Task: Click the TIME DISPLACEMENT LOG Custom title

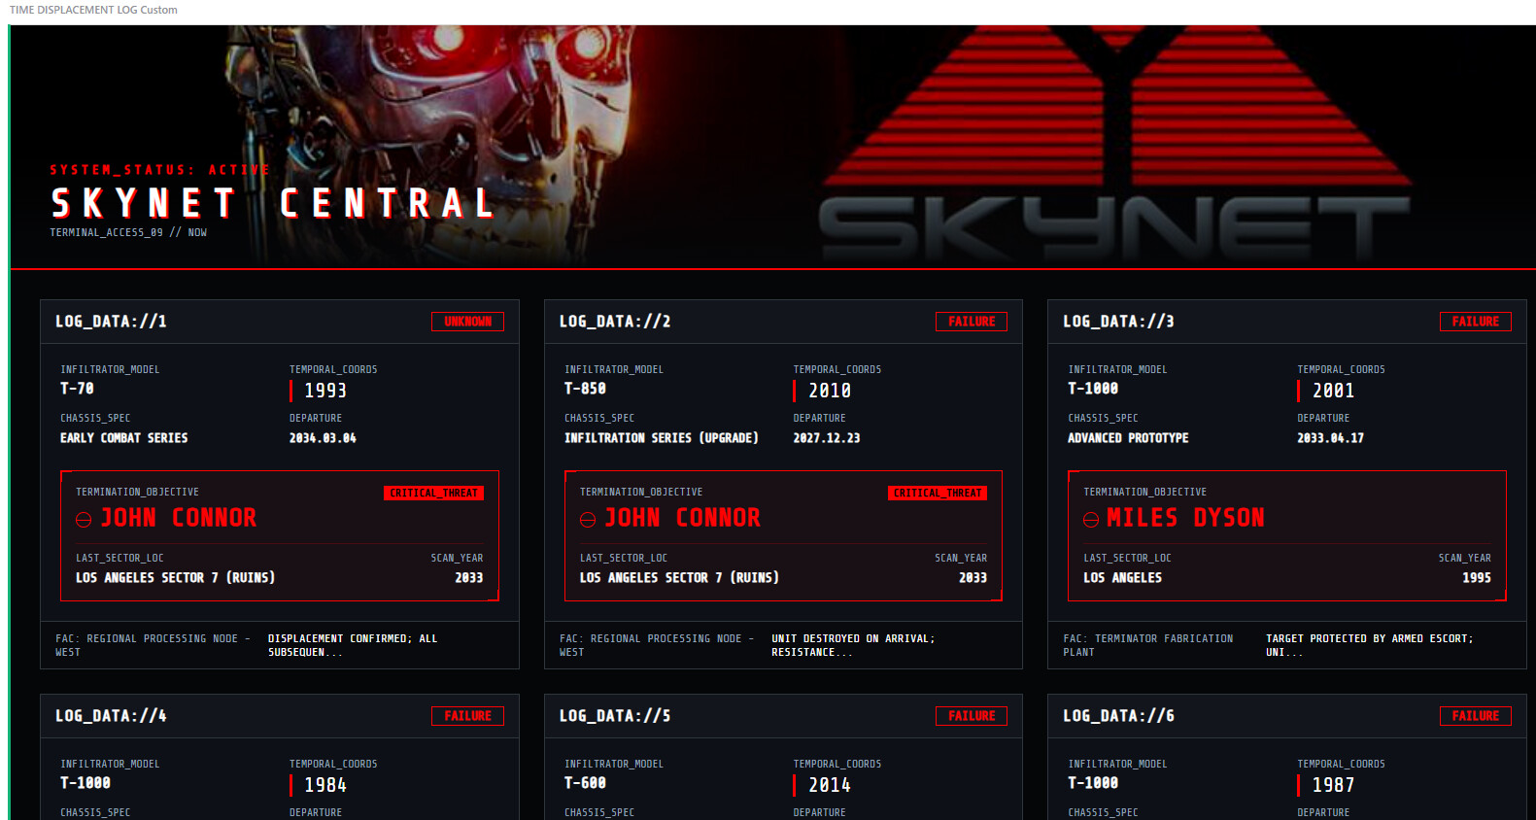Action: (x=93, y=10)
